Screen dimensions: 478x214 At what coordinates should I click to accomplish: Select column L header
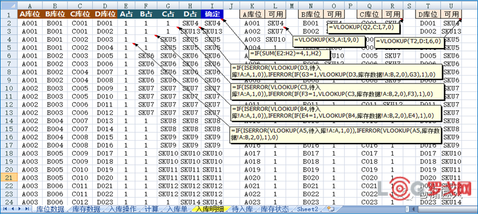coord(275,6)
